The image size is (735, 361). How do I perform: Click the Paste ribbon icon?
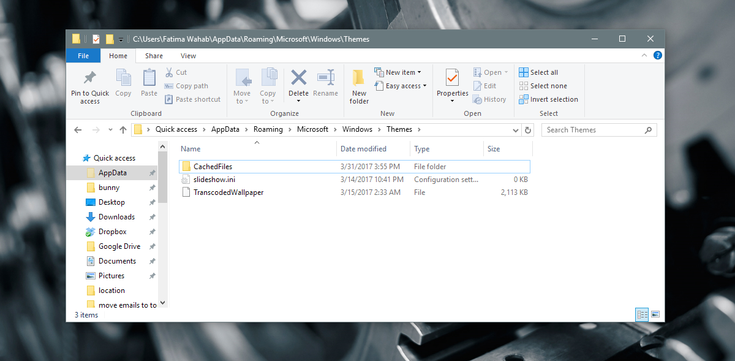[x=149, y=78]
